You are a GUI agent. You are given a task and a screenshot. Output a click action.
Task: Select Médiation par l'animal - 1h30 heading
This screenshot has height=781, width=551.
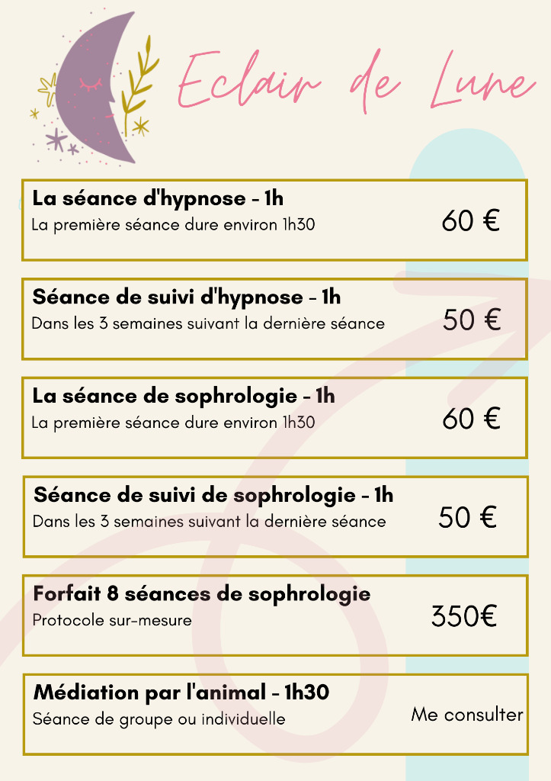(x=181, y=693)
